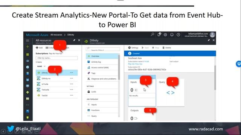
Task: Close the Difinity blade
Action: coord(214,40)
